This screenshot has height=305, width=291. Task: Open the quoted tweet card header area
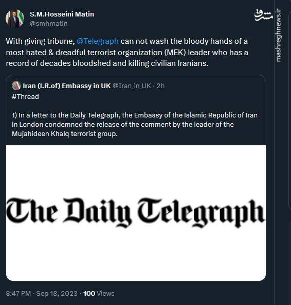88,86
